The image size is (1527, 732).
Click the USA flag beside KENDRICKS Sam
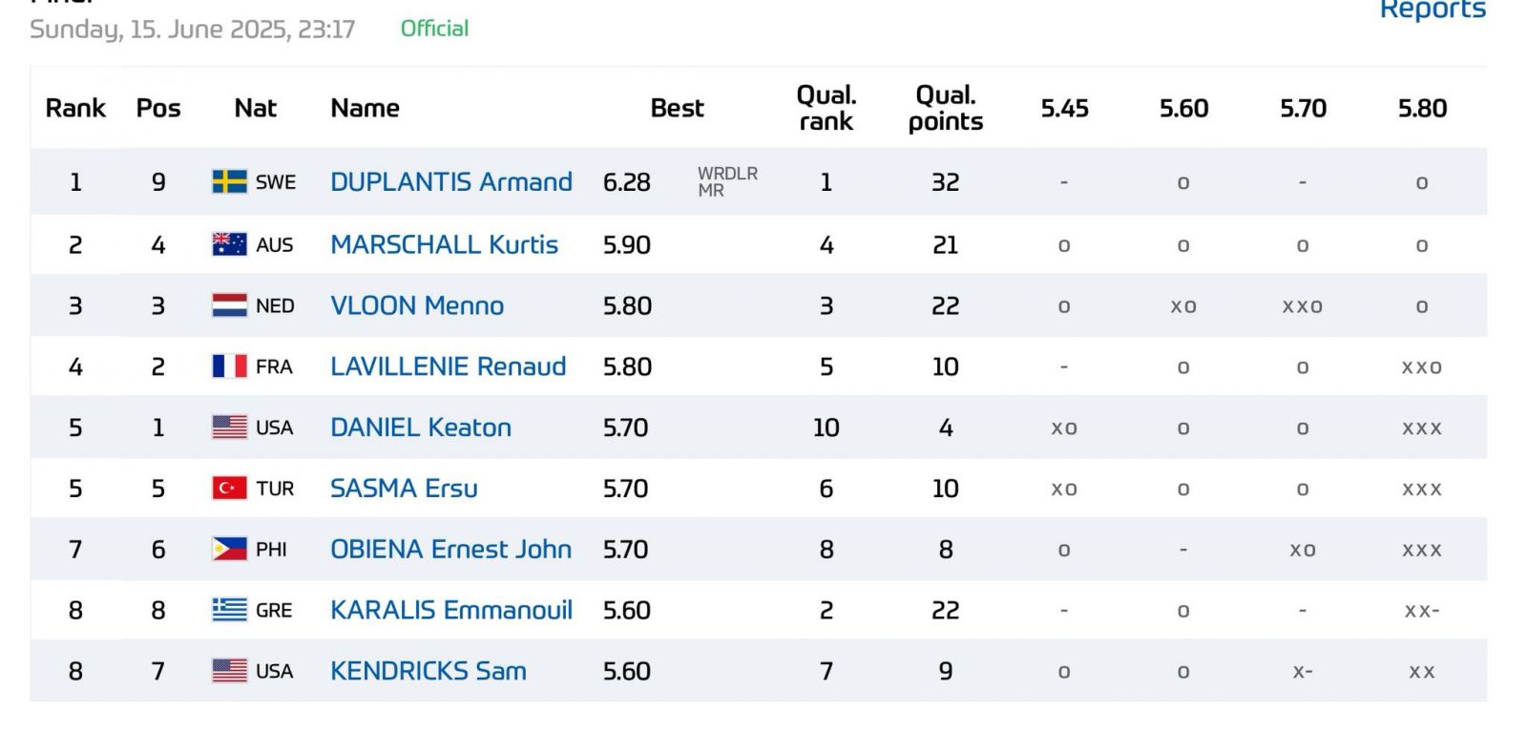point(229,671)
